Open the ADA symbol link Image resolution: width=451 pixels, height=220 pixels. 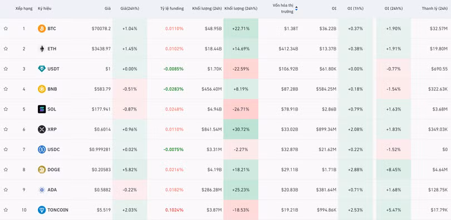[52, 189]
